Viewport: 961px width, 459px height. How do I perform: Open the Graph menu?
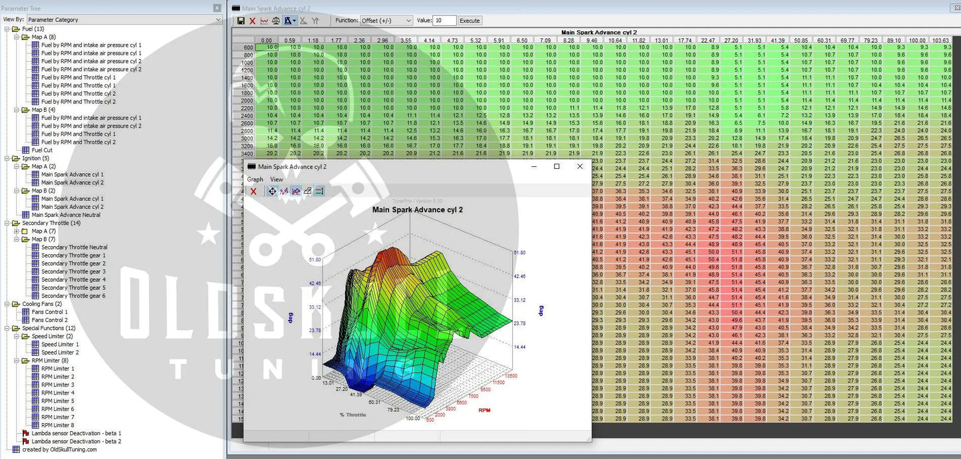[x=255, y=180]
